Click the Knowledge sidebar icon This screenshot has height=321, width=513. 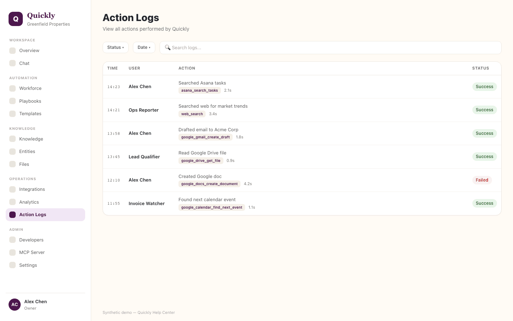click(12, 139)
